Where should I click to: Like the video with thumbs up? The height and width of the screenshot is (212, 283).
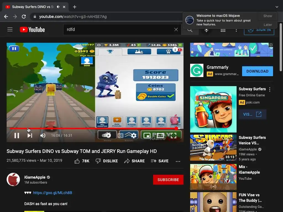pyautogui.click(x=82, y=161)
